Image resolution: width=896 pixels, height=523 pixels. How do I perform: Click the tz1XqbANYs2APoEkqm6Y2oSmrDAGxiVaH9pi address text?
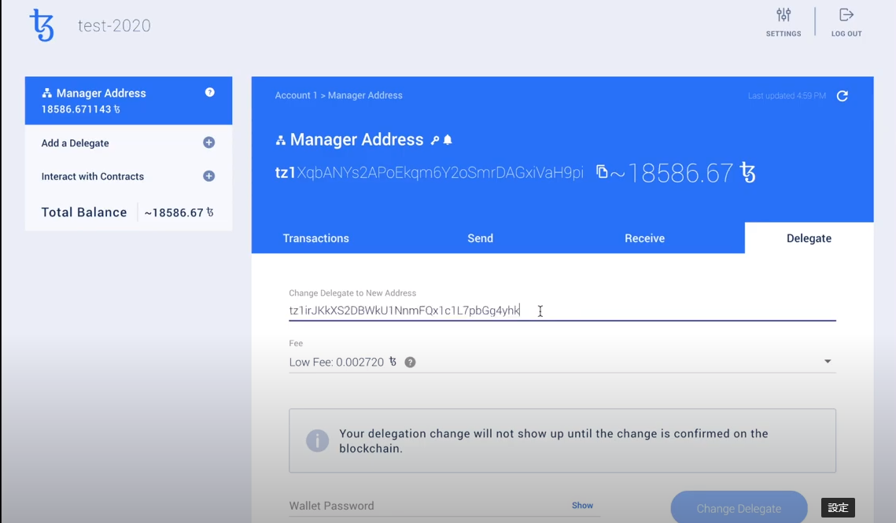(x=430, y=172)
